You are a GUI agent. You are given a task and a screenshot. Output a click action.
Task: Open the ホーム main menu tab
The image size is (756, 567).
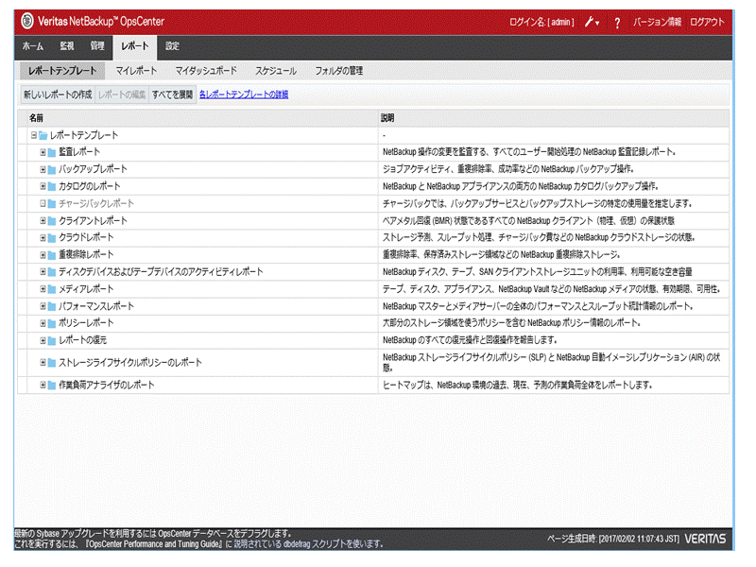[x=33, y=46]
